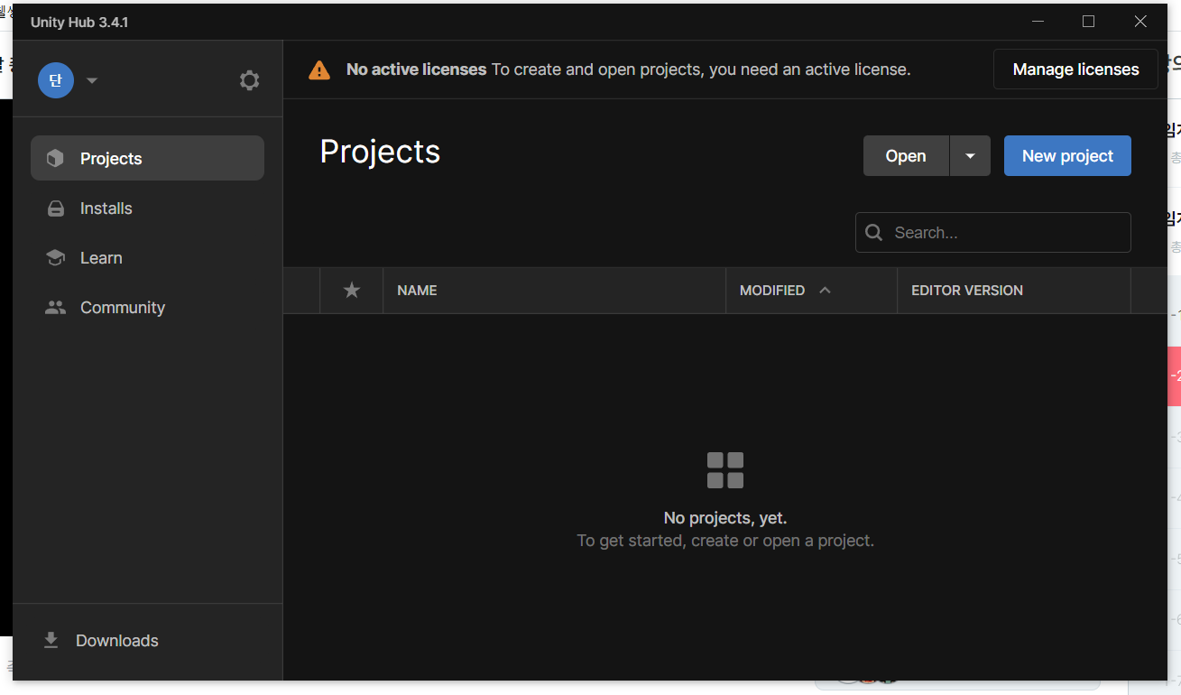Image resolution: width=1181 pixels, height=695 pixels.
Task: Select the Projects sidebar tab
Action: (x=147, y=158)
